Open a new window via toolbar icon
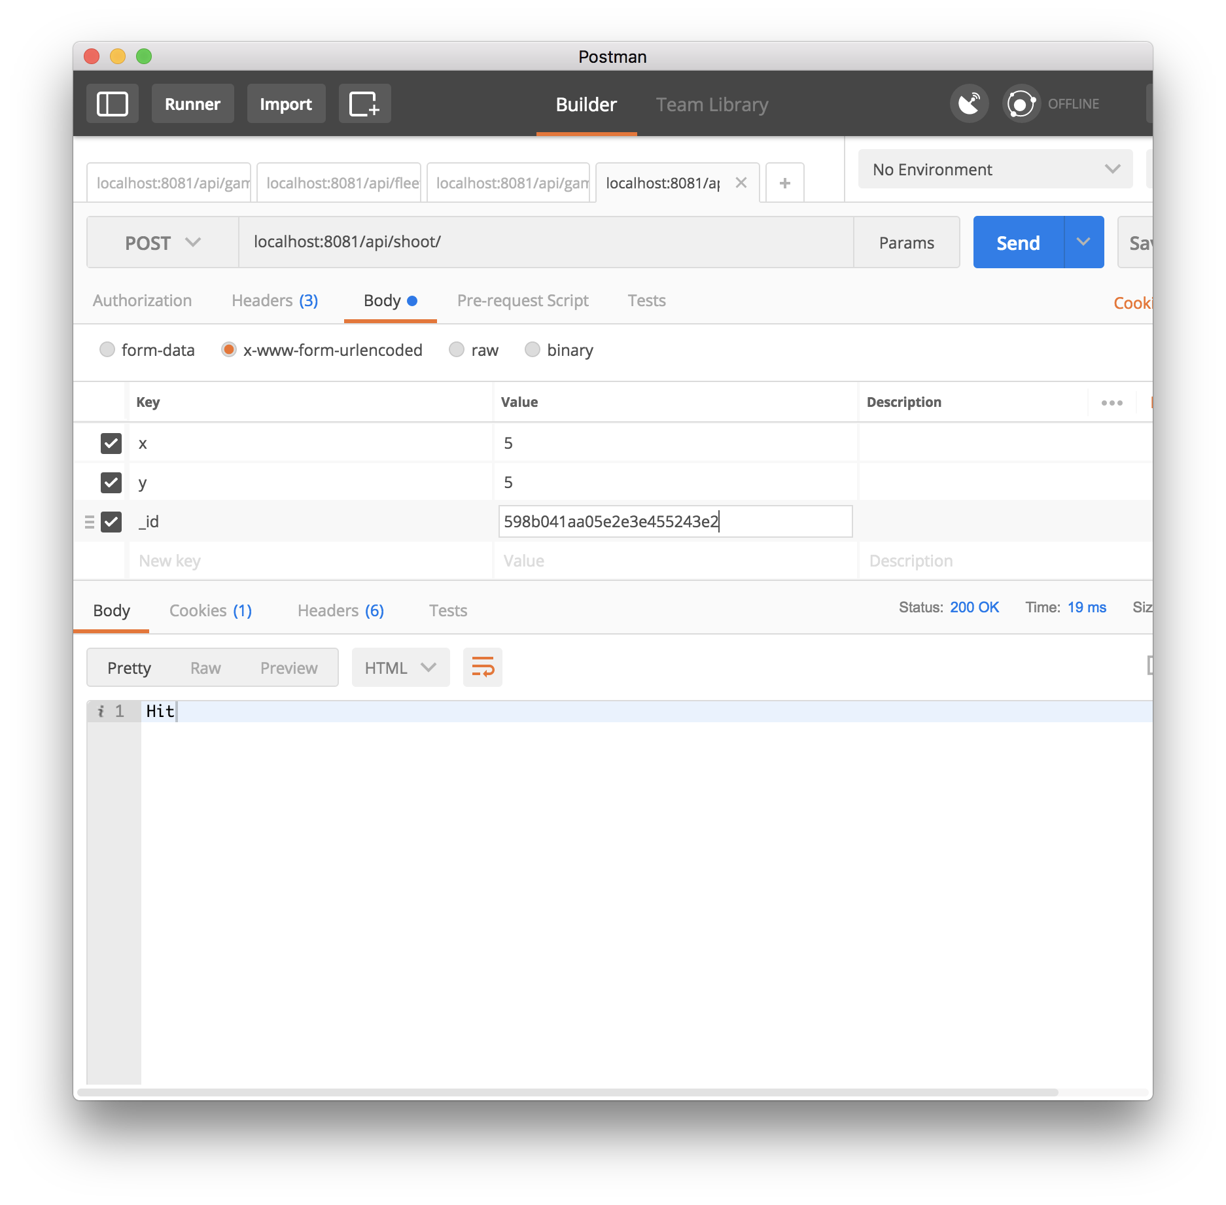 pyautogui.click(x=364, y=103)
